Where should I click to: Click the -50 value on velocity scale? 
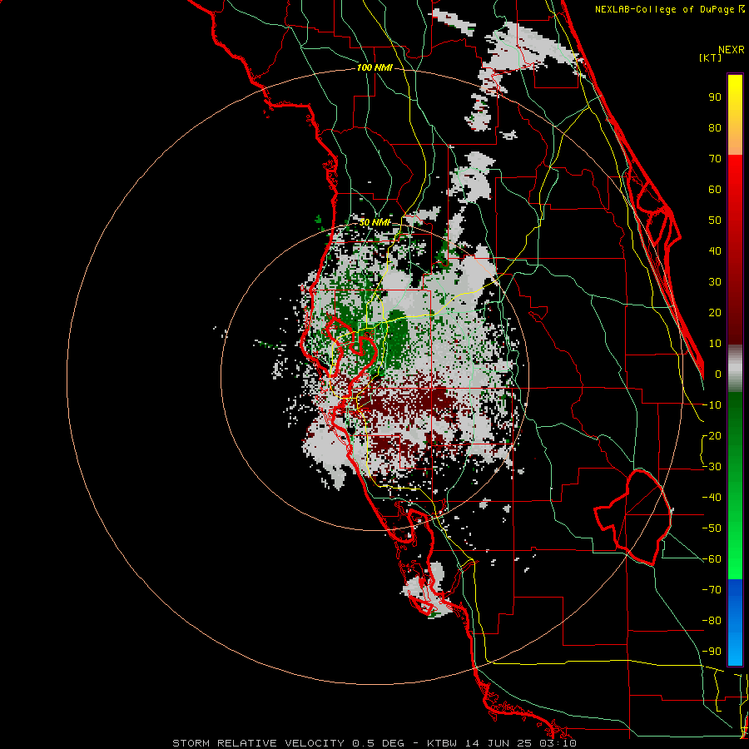[712, 528]
